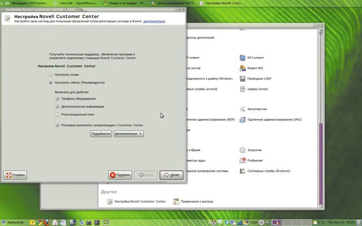Screen dimensions: 362x226
Task: Open System services (Runlevel) module icon
Action: click(x=243, y=171)
